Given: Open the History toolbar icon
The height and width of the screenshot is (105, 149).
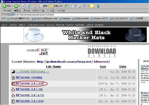Looking at the screenshot, I should 66,6.
